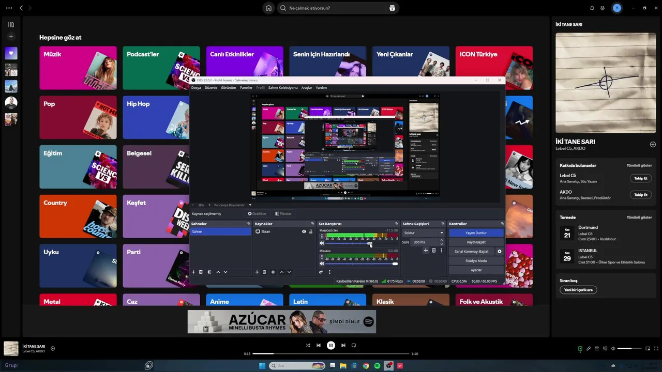The height and width of the screenshot is (372, 662).
Task: Open the OBS Araçlar menu
Action: pyautogui.click(x=307, y=88)
